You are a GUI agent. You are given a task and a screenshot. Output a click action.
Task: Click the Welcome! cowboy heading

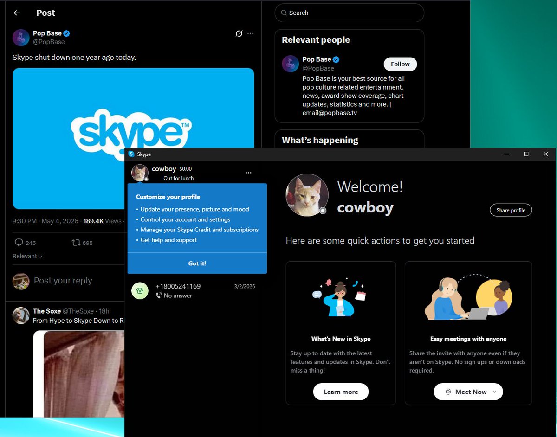coord(370,197)
